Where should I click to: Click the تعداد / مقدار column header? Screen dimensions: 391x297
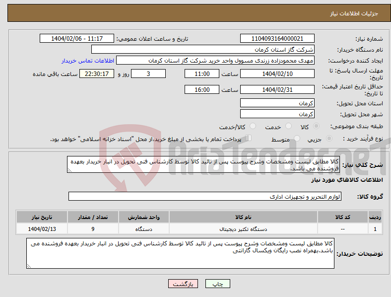click(93, 217)
